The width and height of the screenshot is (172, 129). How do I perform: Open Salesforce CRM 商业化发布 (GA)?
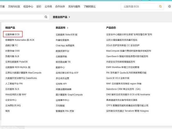tap(123, 89)
